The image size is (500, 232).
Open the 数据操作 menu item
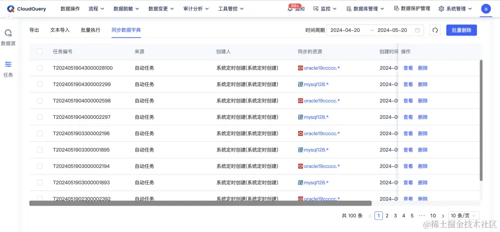click(x=70, y=9)
